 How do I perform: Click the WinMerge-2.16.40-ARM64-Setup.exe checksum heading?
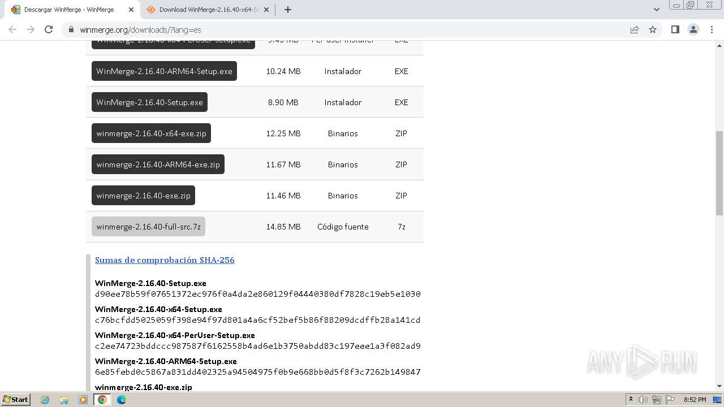pyautogui.click(x=166, y=361)
